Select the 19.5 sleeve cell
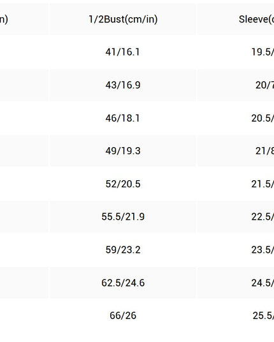The height and width of the screenshot is (342, 274). pyautogui.click(x=263, y=52)
